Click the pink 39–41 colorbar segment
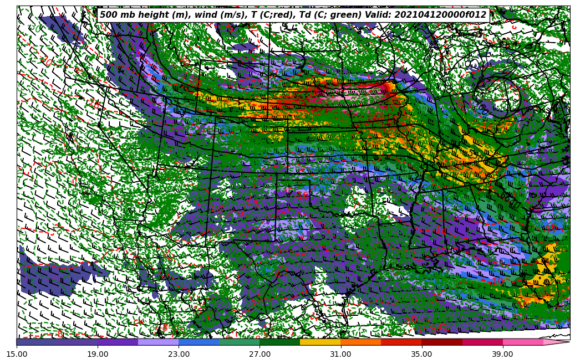575x364 pixels. pos(522,342)
